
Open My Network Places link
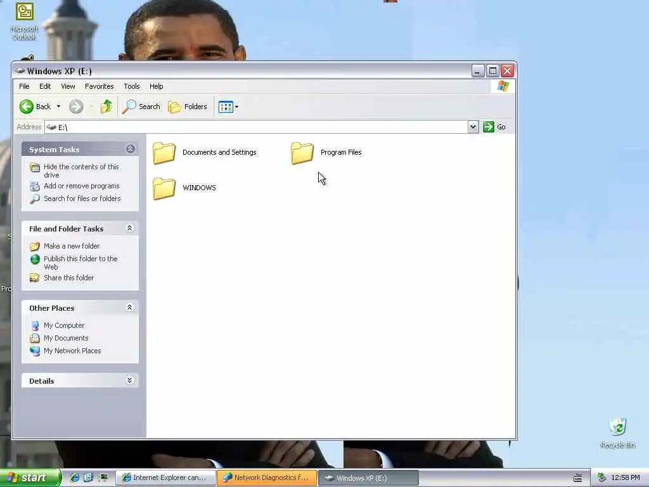(x=72, y=351)
